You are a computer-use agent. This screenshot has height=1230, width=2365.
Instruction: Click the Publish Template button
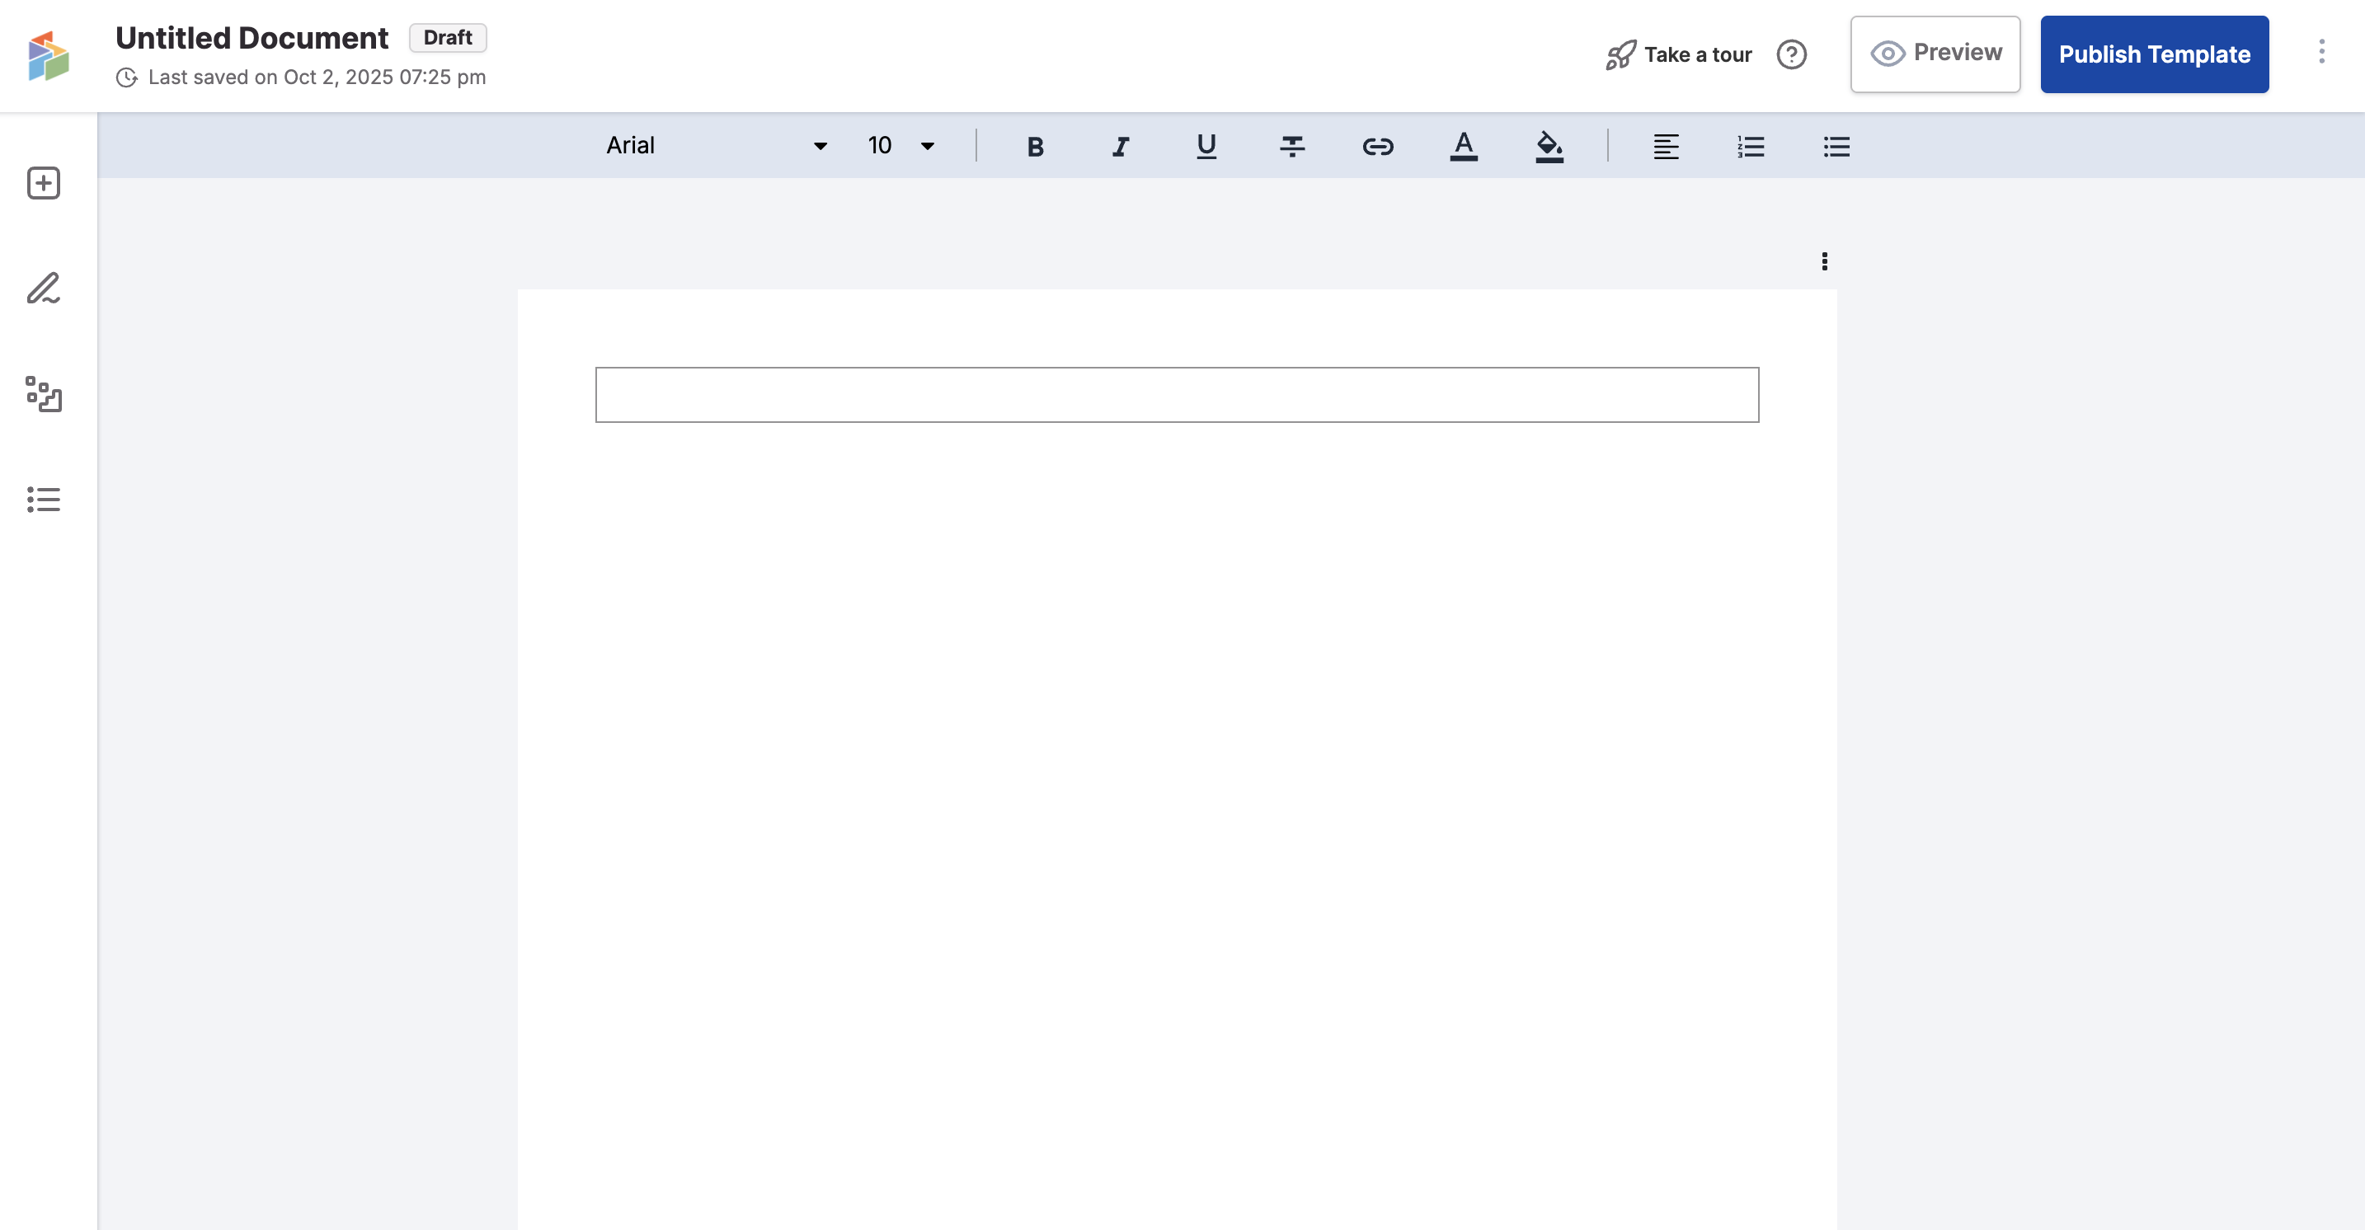(x=2154, y=54)
